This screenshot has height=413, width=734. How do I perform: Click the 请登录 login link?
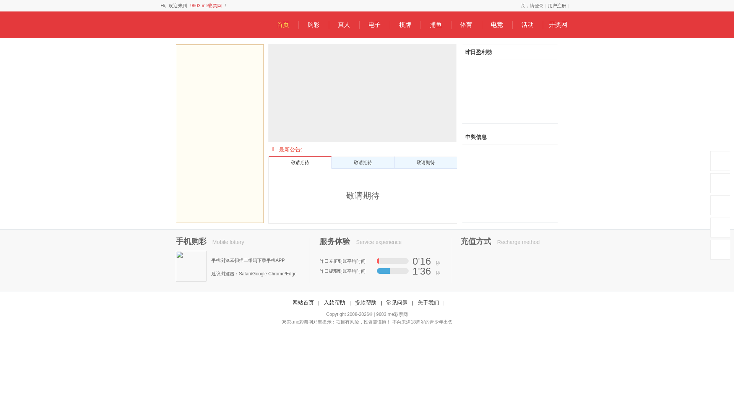536,6
